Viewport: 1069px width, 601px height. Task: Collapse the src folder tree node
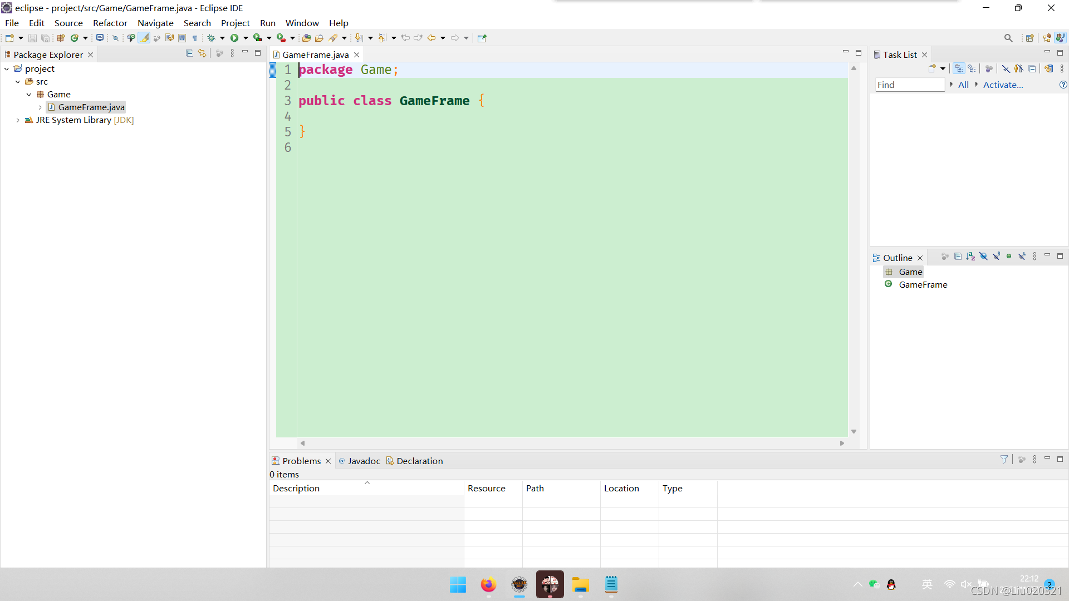point(18,82)
